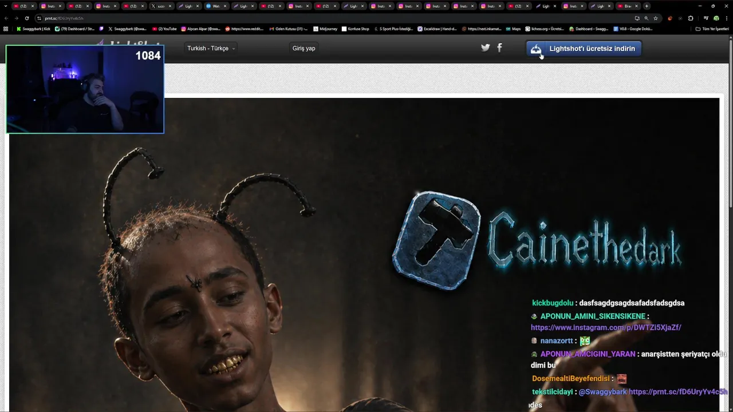
Task: Click the Twitter bird icon
Action: (x=486, y=48)
